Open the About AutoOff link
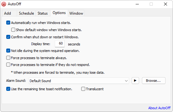This screenshot has width=173, height=112. pos(159,108)
